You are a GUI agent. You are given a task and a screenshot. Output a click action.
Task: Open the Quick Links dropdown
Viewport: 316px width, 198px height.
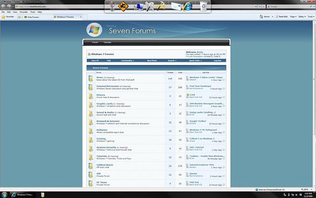(195, 60)
